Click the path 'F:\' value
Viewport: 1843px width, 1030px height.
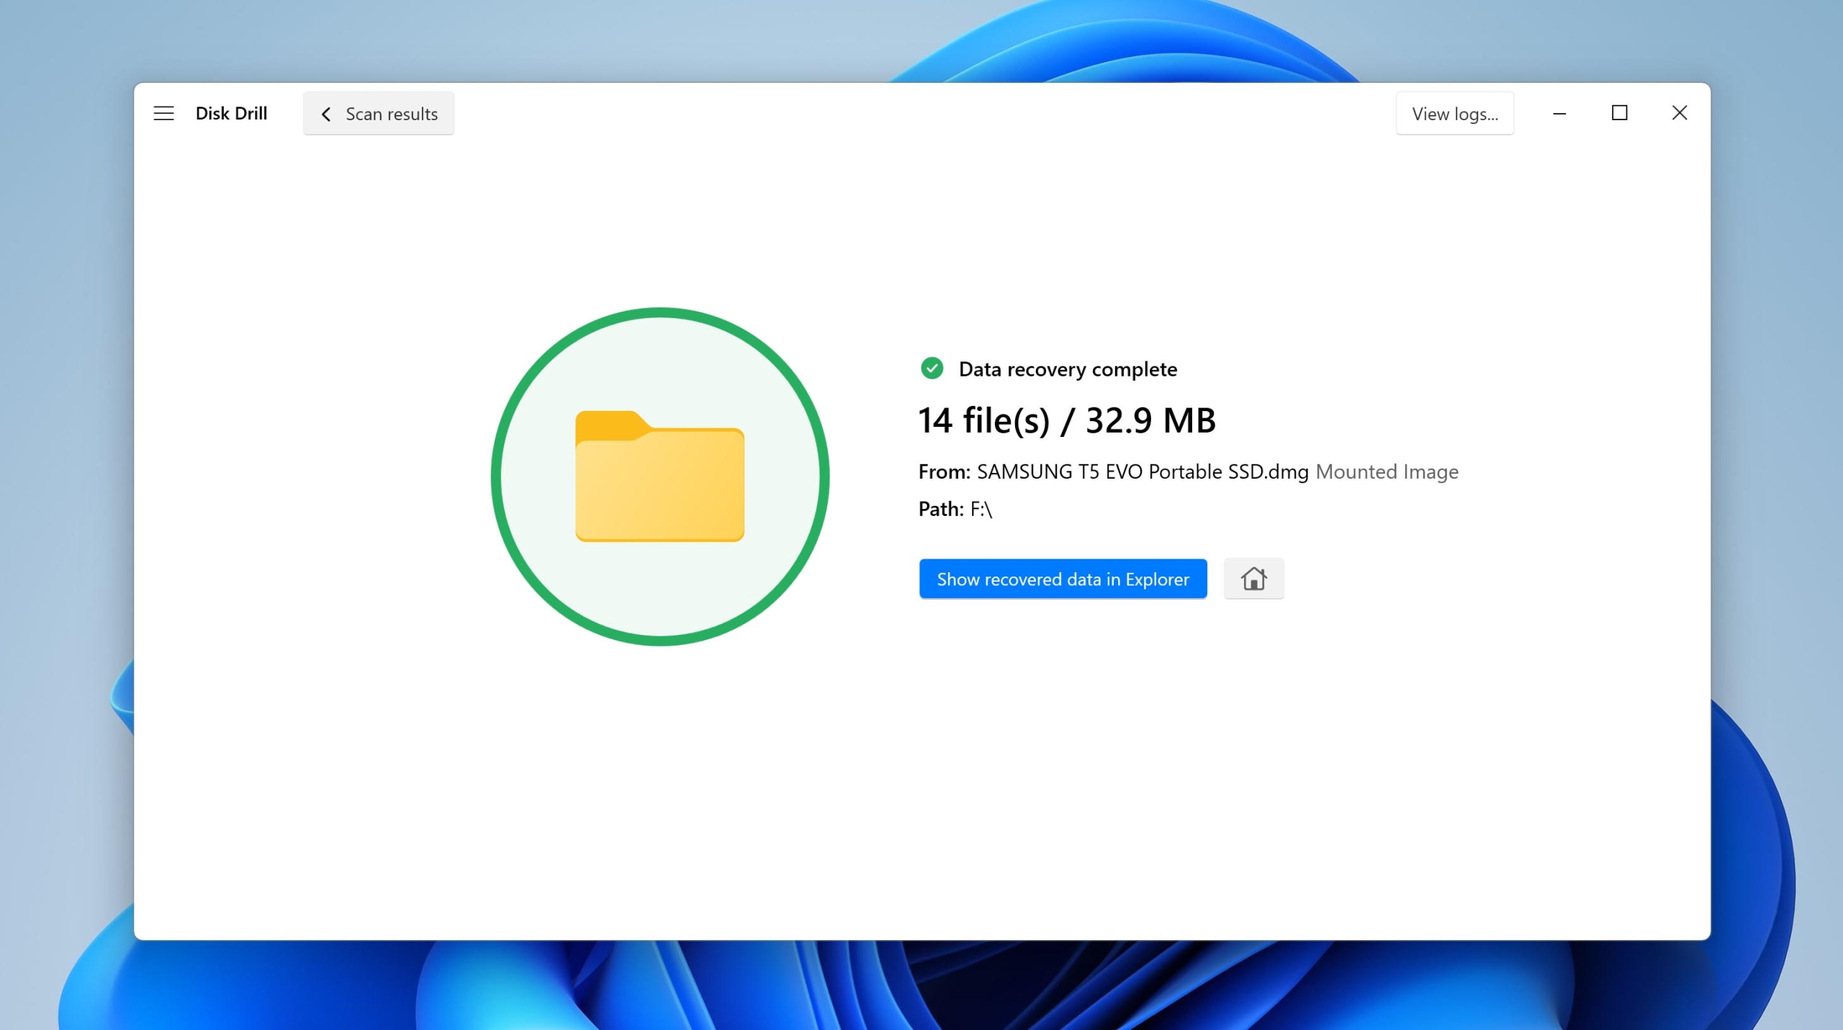pyautogui.click(x=981, y=509)
